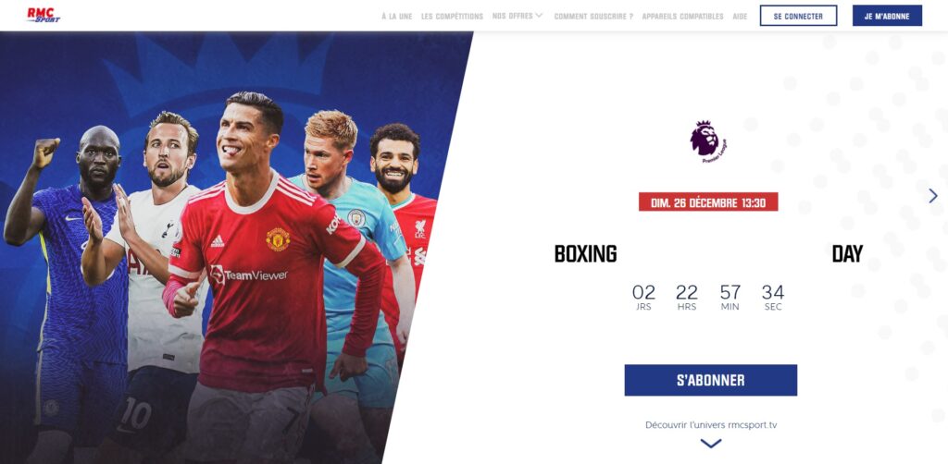Click the Se connecter button
948x464 pixels.
(798, 16)
